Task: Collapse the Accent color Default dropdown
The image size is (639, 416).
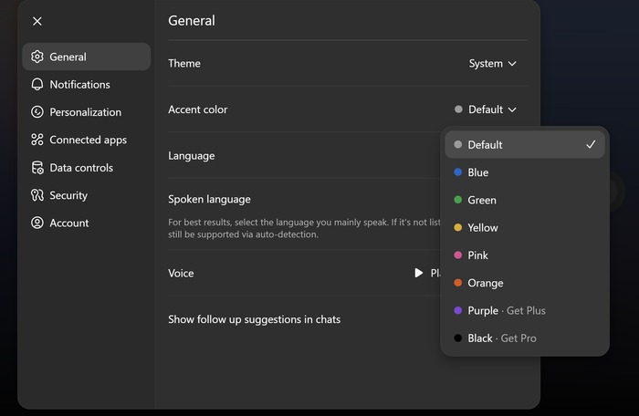Action: coord(486,109)
